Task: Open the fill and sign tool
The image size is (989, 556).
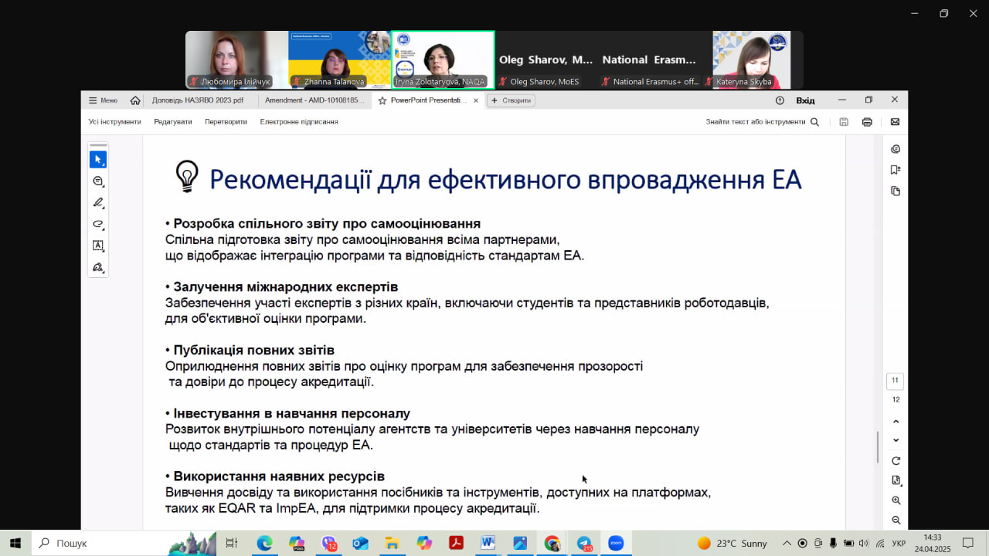Action: pos(97,267)
